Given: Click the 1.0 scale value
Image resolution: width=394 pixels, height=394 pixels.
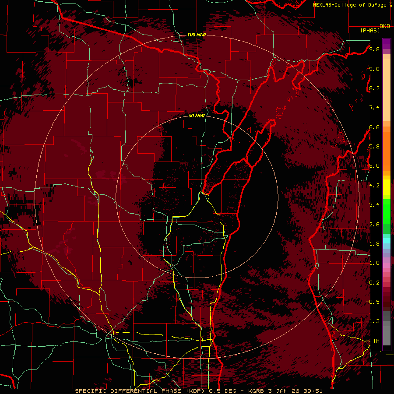Looking at the screenshot, I should coord(374,263).
